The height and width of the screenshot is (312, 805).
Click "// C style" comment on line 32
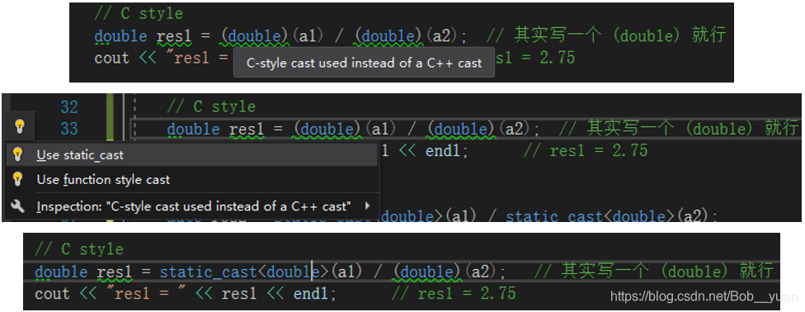[211, 107]
